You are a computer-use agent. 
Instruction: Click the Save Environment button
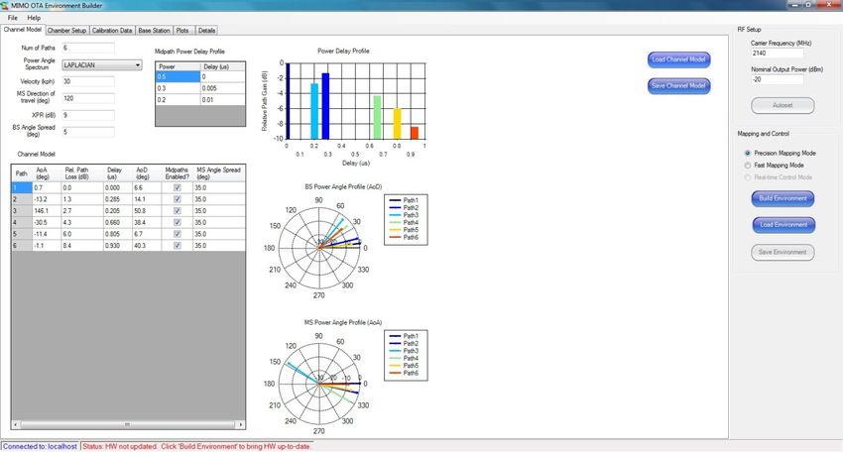coord(783,252)
